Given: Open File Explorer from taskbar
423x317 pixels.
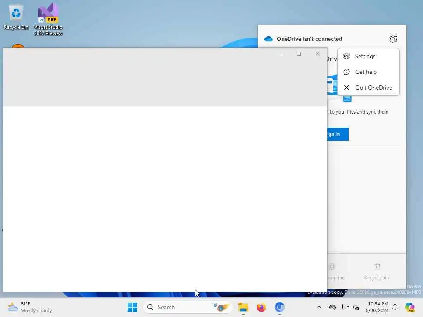Looking at the screenshot, I should click(243, 307).
